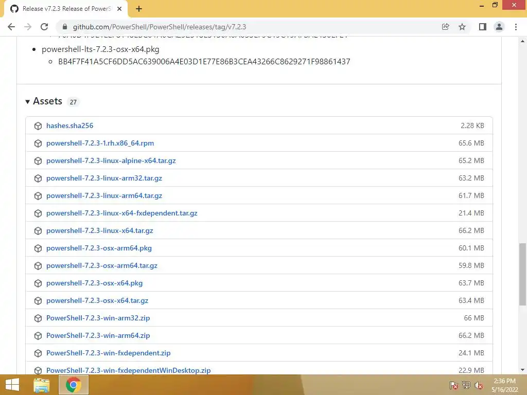Open a new browser tab

[139, 9]
